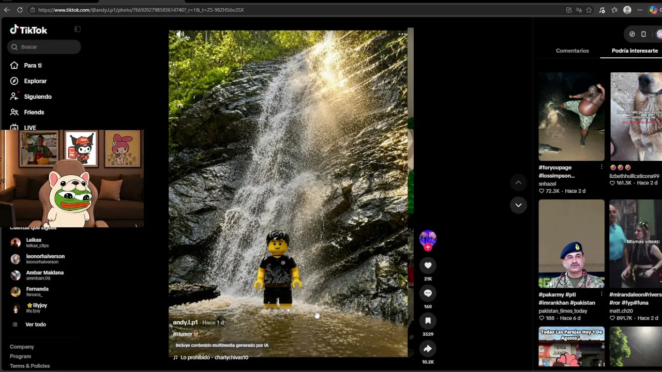Screen dimensions: 662x372
Task: Switch to the Comentarios tab
Action: 572,51
